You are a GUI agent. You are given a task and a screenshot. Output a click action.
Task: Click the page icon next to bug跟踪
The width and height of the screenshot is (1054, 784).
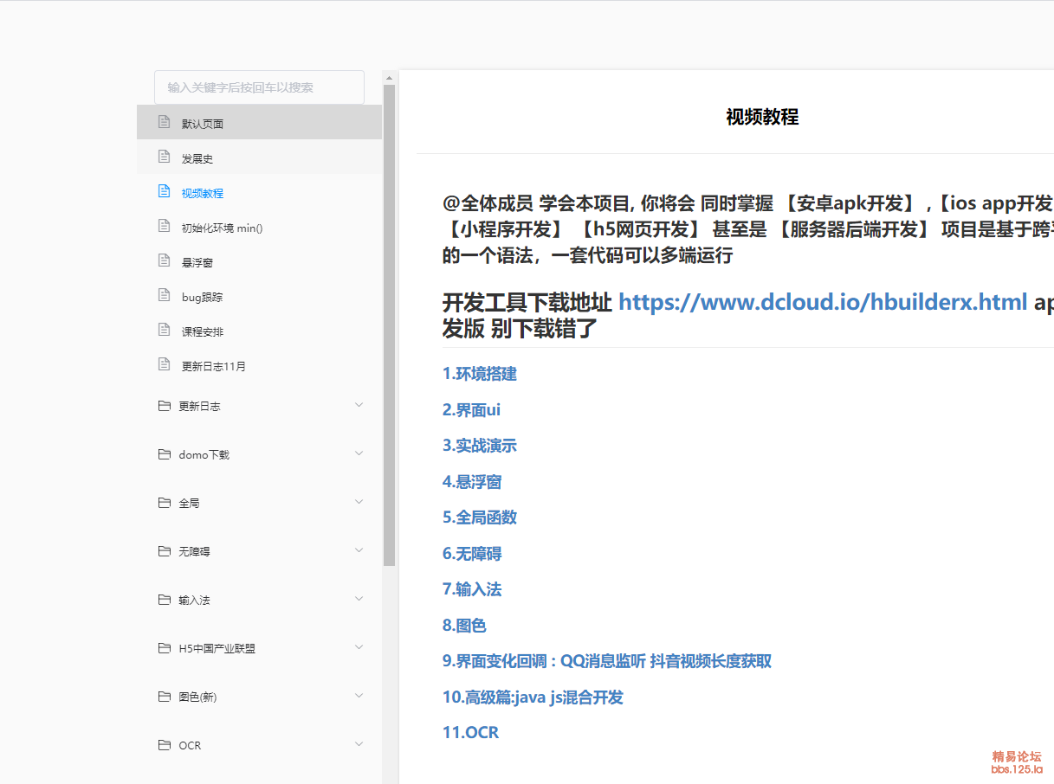(x=164, y=295)
